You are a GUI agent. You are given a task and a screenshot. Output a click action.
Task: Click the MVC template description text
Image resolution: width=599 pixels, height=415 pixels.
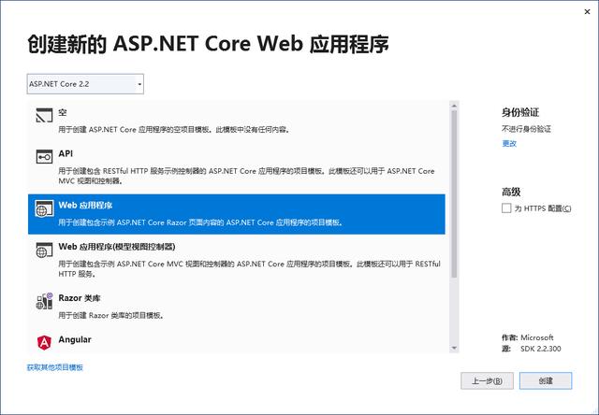pos(250,268)
